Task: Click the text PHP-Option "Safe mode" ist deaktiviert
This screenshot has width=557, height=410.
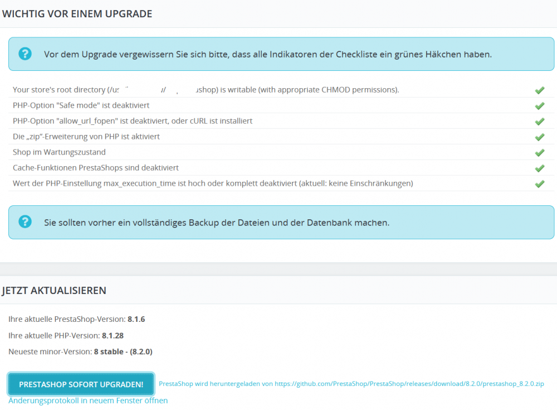Action: pyautogui.click(x=81, y=105)
